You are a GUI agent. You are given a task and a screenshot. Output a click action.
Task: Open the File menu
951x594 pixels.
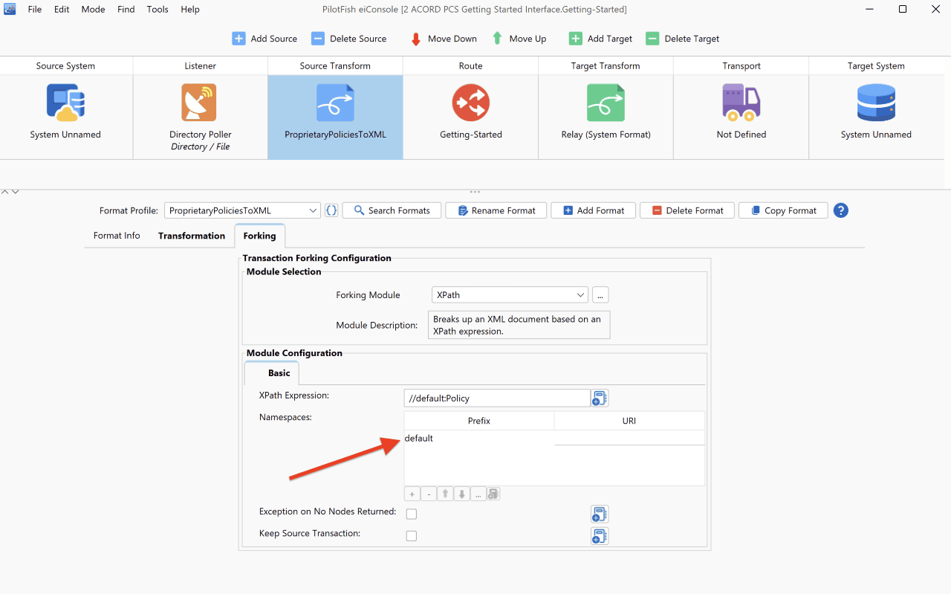[35, 10]
